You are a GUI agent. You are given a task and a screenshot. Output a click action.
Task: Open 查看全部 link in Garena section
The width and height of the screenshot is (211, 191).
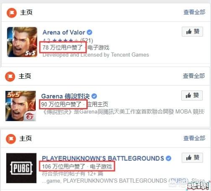194,76
